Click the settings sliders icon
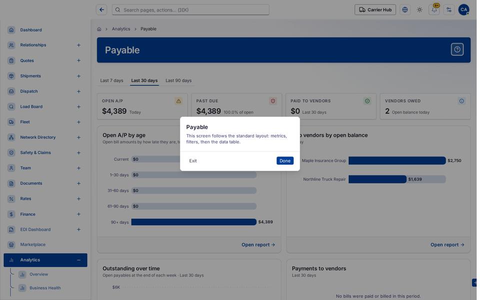 [x=449, y=10]
